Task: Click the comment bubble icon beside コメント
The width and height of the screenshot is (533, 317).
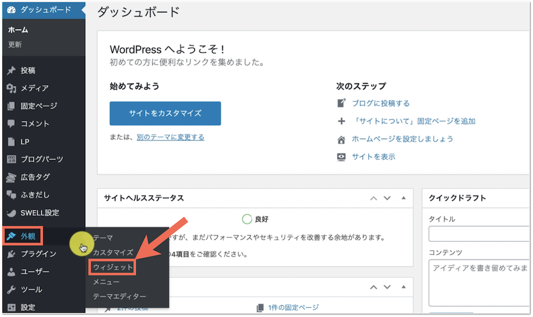Action: pos(11,124)
